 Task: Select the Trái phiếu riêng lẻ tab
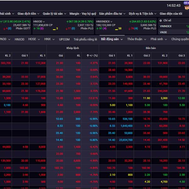[85, 39]
